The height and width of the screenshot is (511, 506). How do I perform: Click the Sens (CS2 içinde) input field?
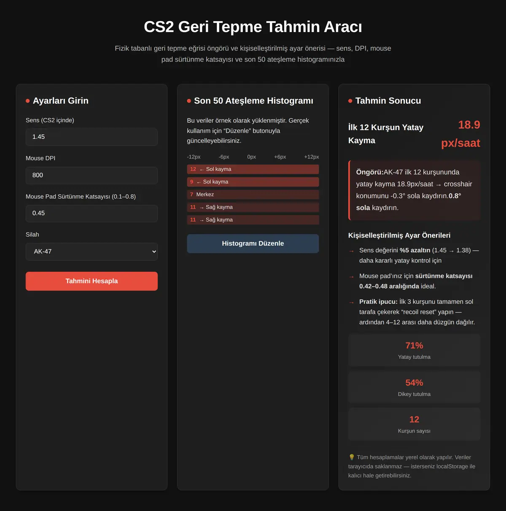pyautogui.click(x=92, y=137)
